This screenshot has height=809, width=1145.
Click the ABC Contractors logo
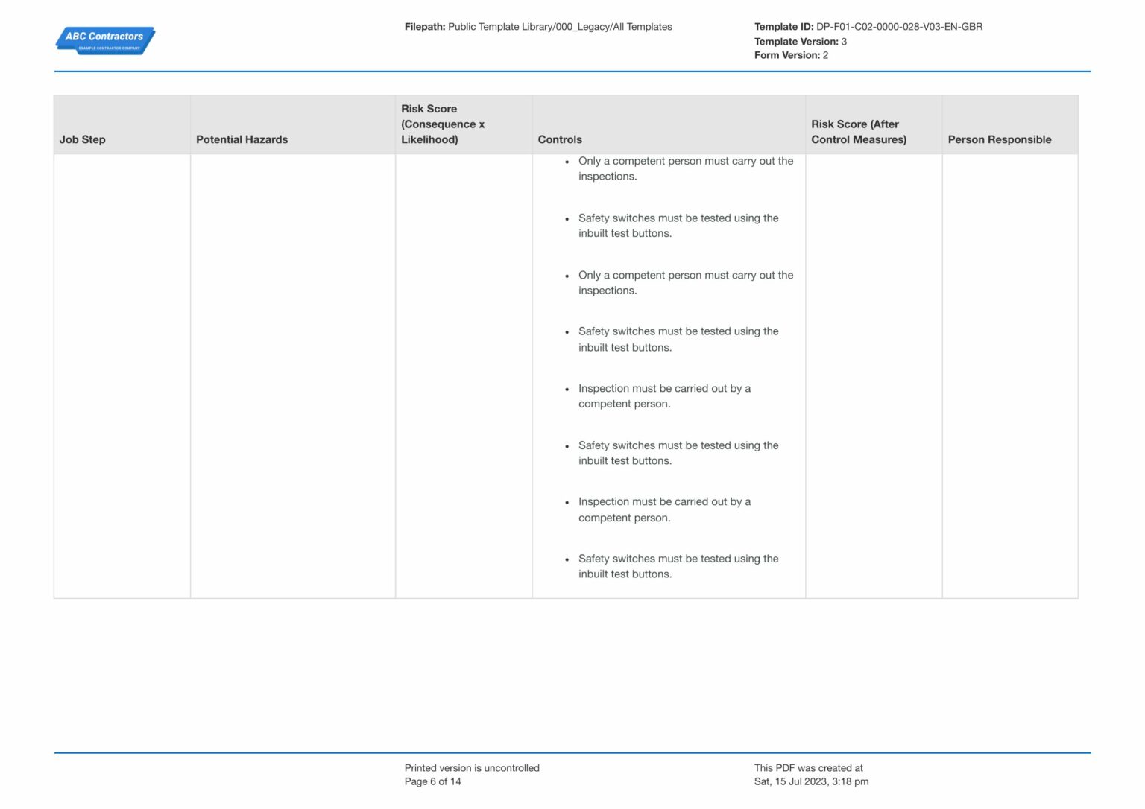pos(104,40)
